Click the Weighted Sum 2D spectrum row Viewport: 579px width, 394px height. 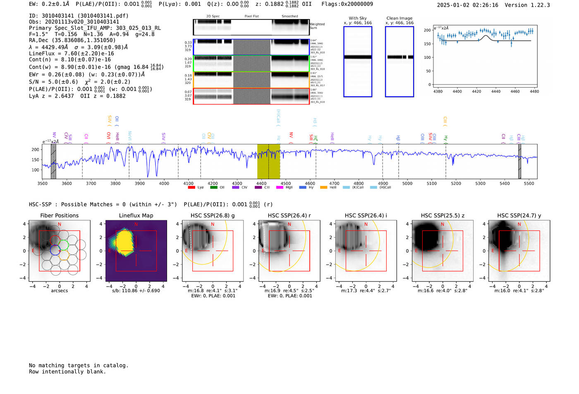251,27
